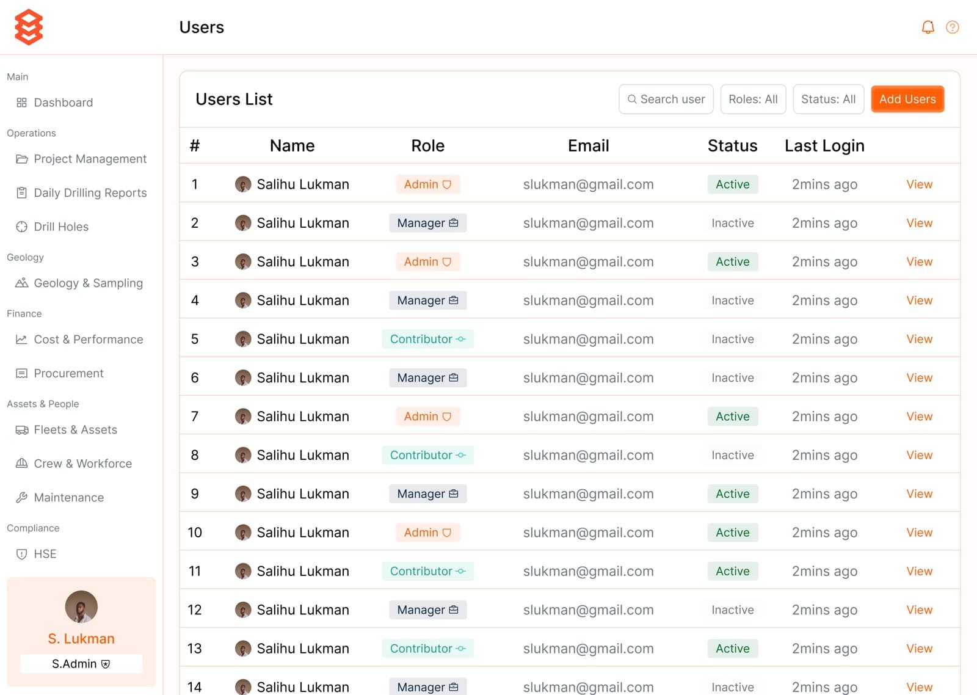Click the Add Users button
This screenshot has height=695, width=977.
[907, 99]
